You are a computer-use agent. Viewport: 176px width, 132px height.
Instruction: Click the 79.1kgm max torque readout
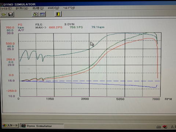(x=98, y=27)
